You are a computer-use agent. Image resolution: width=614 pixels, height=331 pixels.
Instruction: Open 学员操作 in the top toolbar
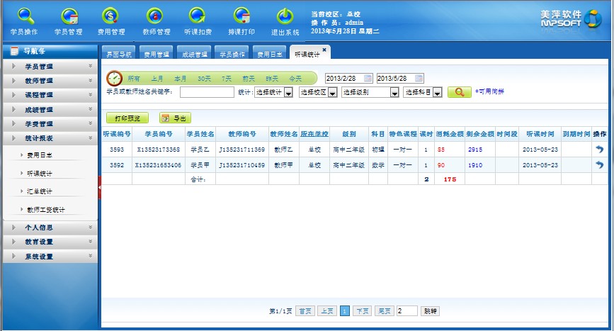[25, 20]
